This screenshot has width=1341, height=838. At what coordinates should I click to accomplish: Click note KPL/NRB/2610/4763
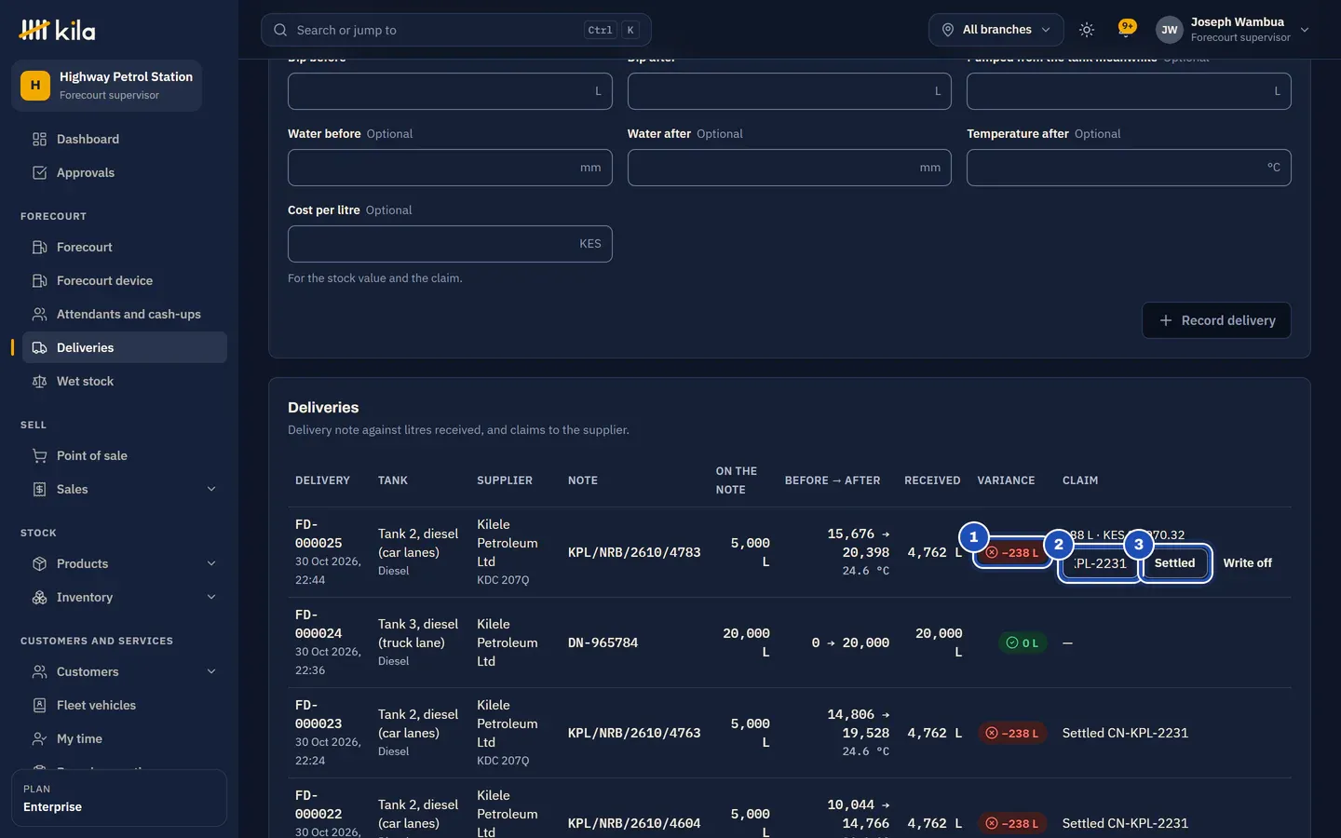(x=634, y=733)
